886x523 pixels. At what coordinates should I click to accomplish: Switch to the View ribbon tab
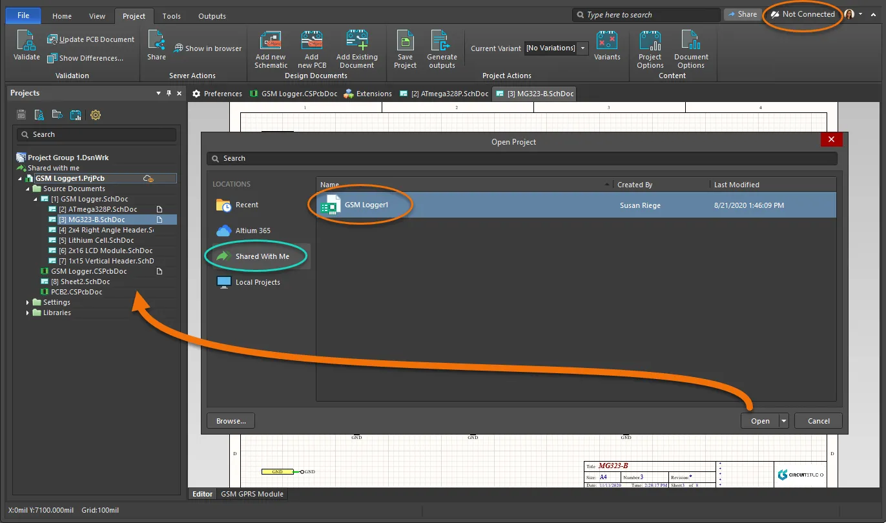point(97,16)
